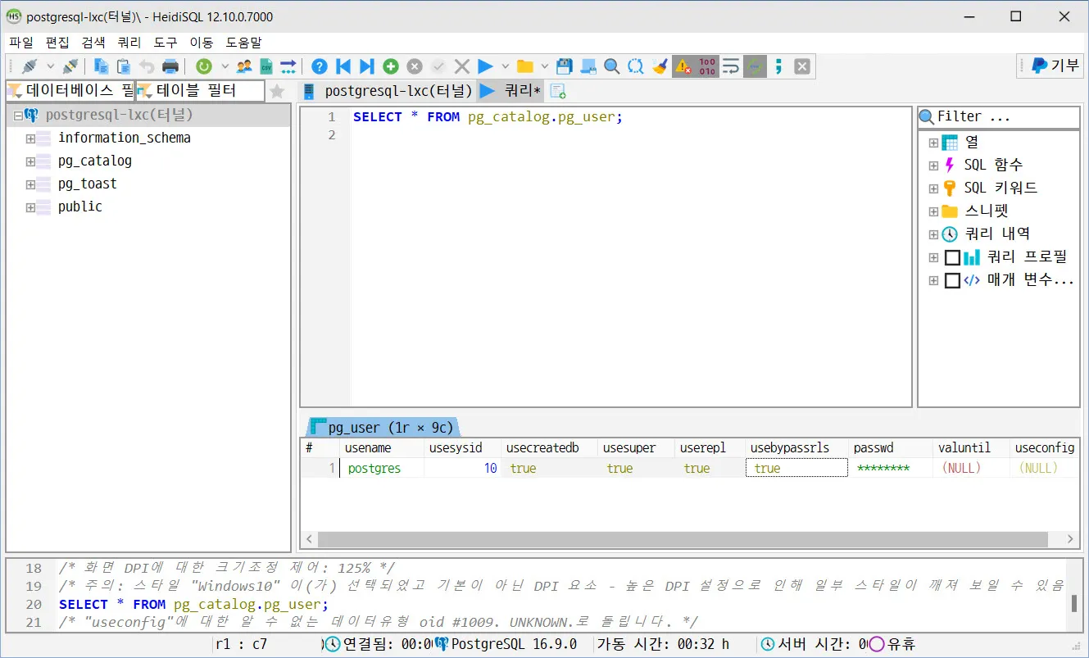Open the user manager icon
The width and height of the screenshot is (1089, 658).
pyautogui.click(x=243, y=66)
